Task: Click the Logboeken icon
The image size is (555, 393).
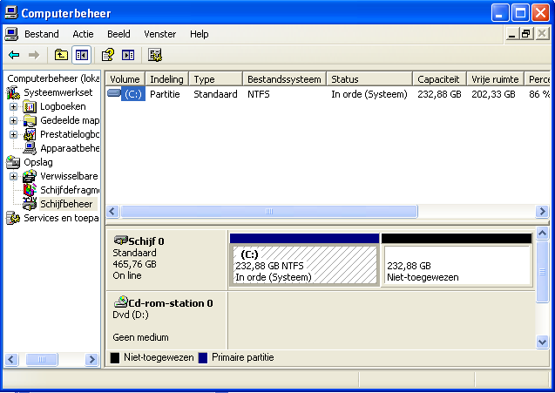Action: click(x=30, y=106)
